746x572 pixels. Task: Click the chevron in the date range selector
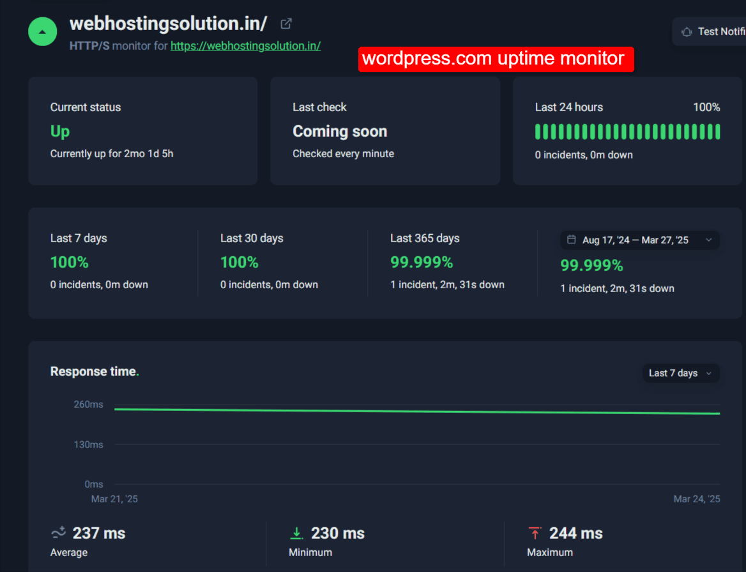point(708,240)
